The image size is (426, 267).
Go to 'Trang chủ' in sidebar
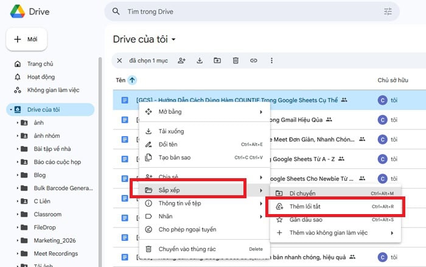pos(40,64)
